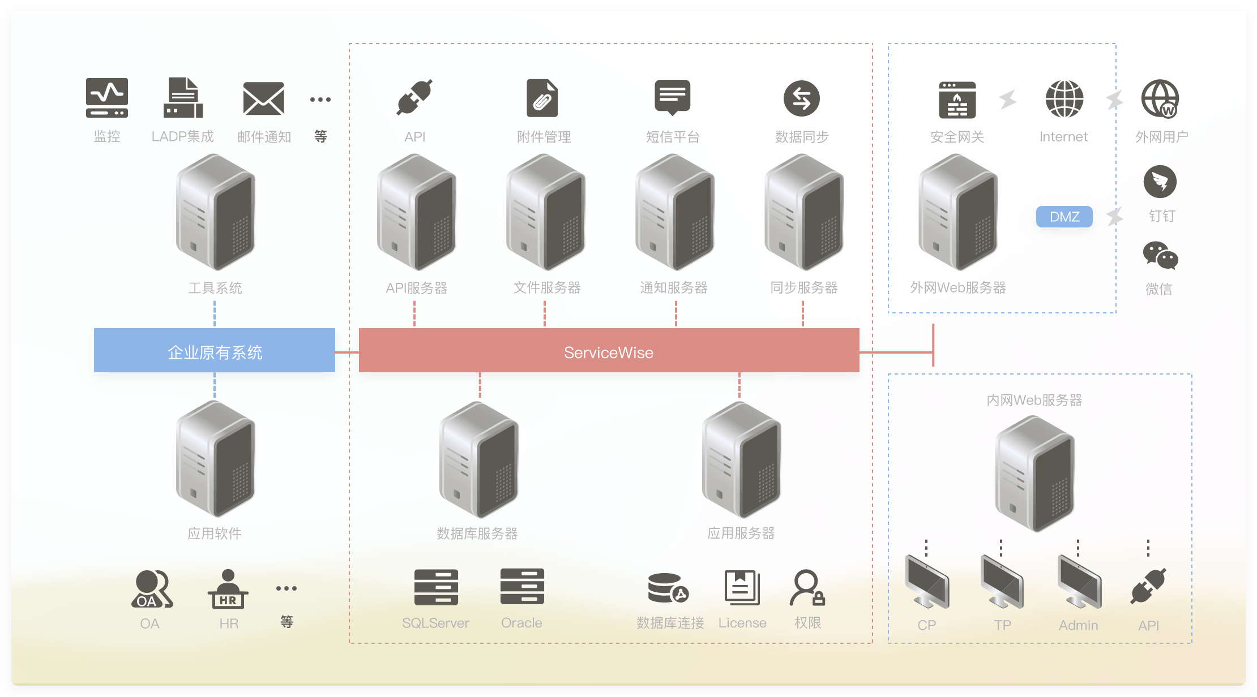1257x697 pixels.
Task: Click the 微信 WeChat icon
Action: click(x=1160, y=256)
